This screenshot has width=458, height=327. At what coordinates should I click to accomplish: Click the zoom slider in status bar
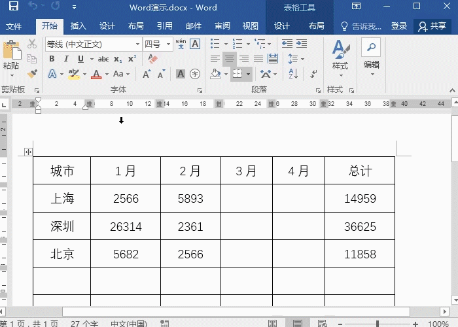tap(378, 324)
